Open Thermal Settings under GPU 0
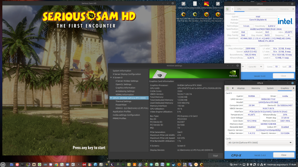This screenshot has height=167, width=298. 123,101
